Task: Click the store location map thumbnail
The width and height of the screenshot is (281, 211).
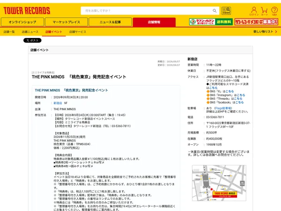Action: pos(219,183)
